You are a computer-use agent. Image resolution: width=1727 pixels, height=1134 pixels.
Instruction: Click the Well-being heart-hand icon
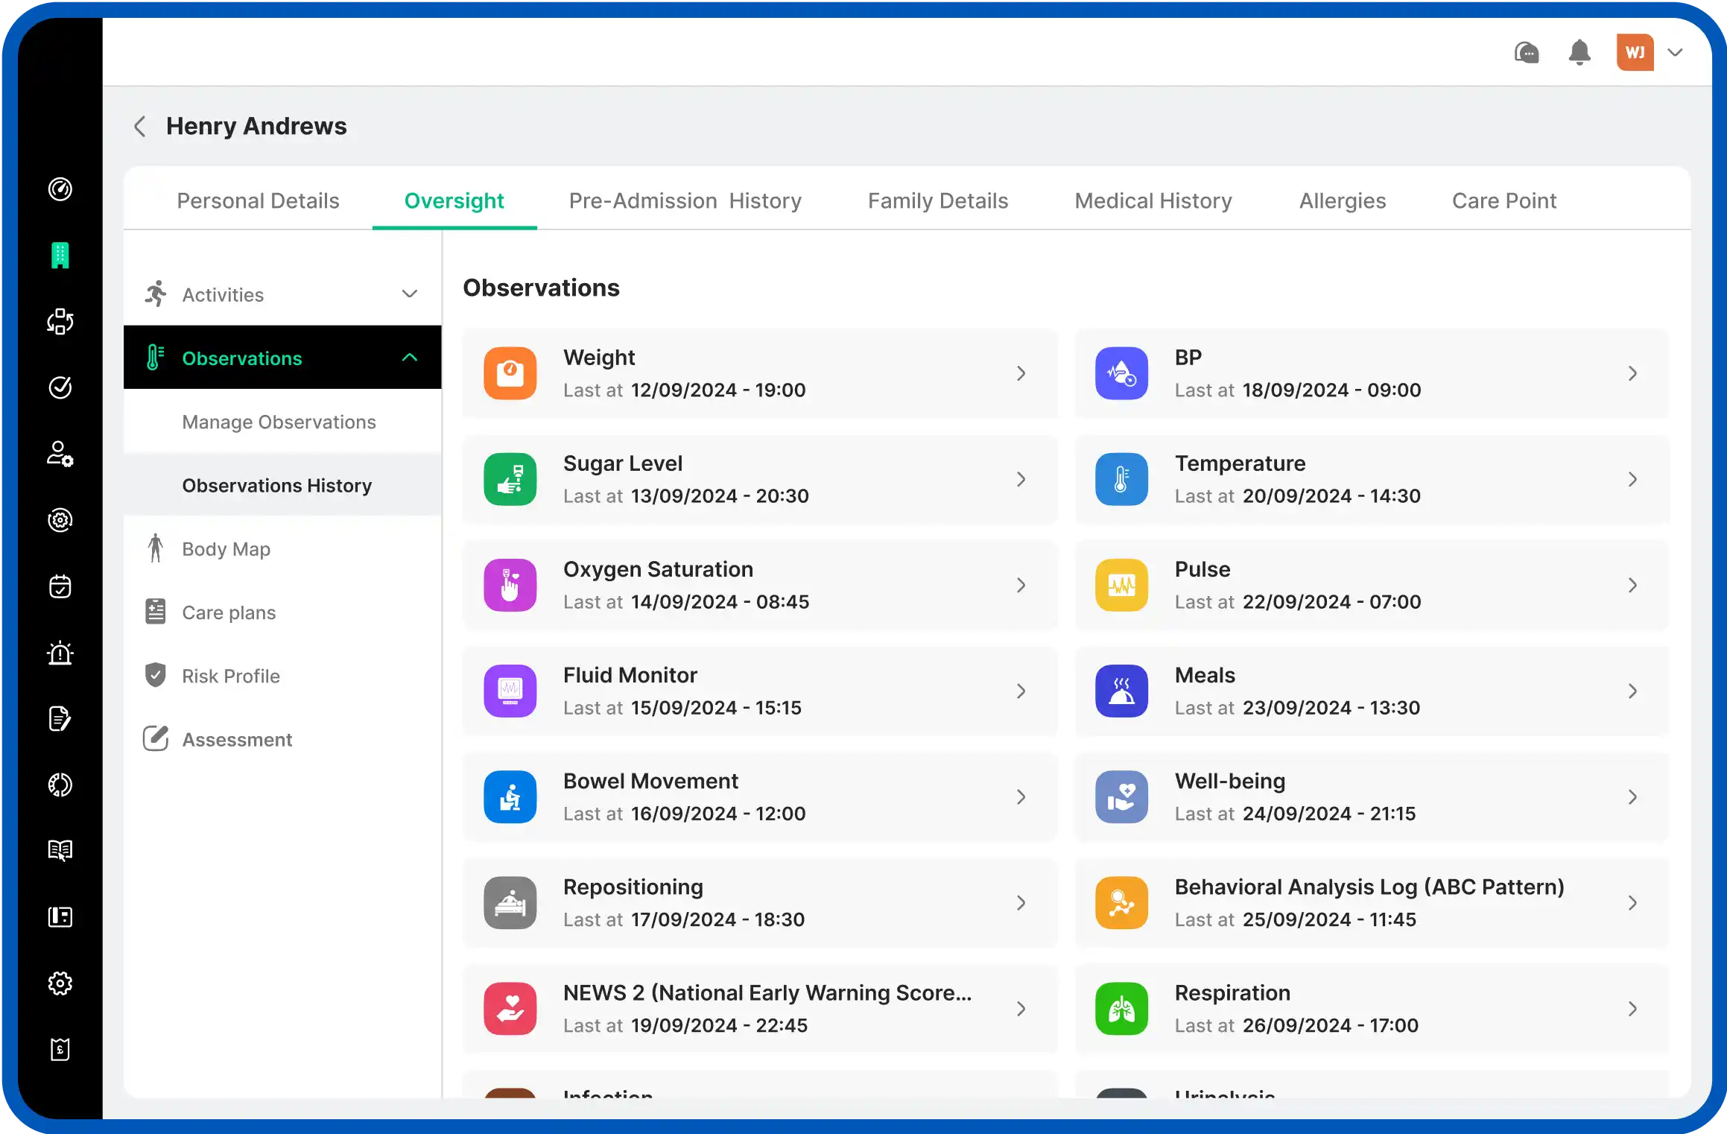coord(1122,796)
